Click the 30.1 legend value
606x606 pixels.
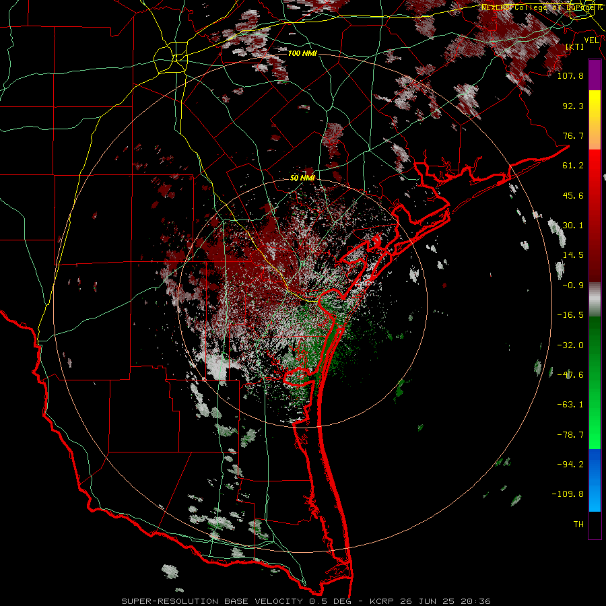pyautogui.click(x=573, y=226)
